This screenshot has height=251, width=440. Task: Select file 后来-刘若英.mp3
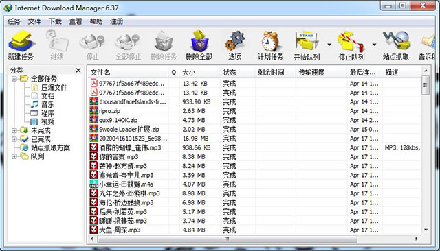123,212
